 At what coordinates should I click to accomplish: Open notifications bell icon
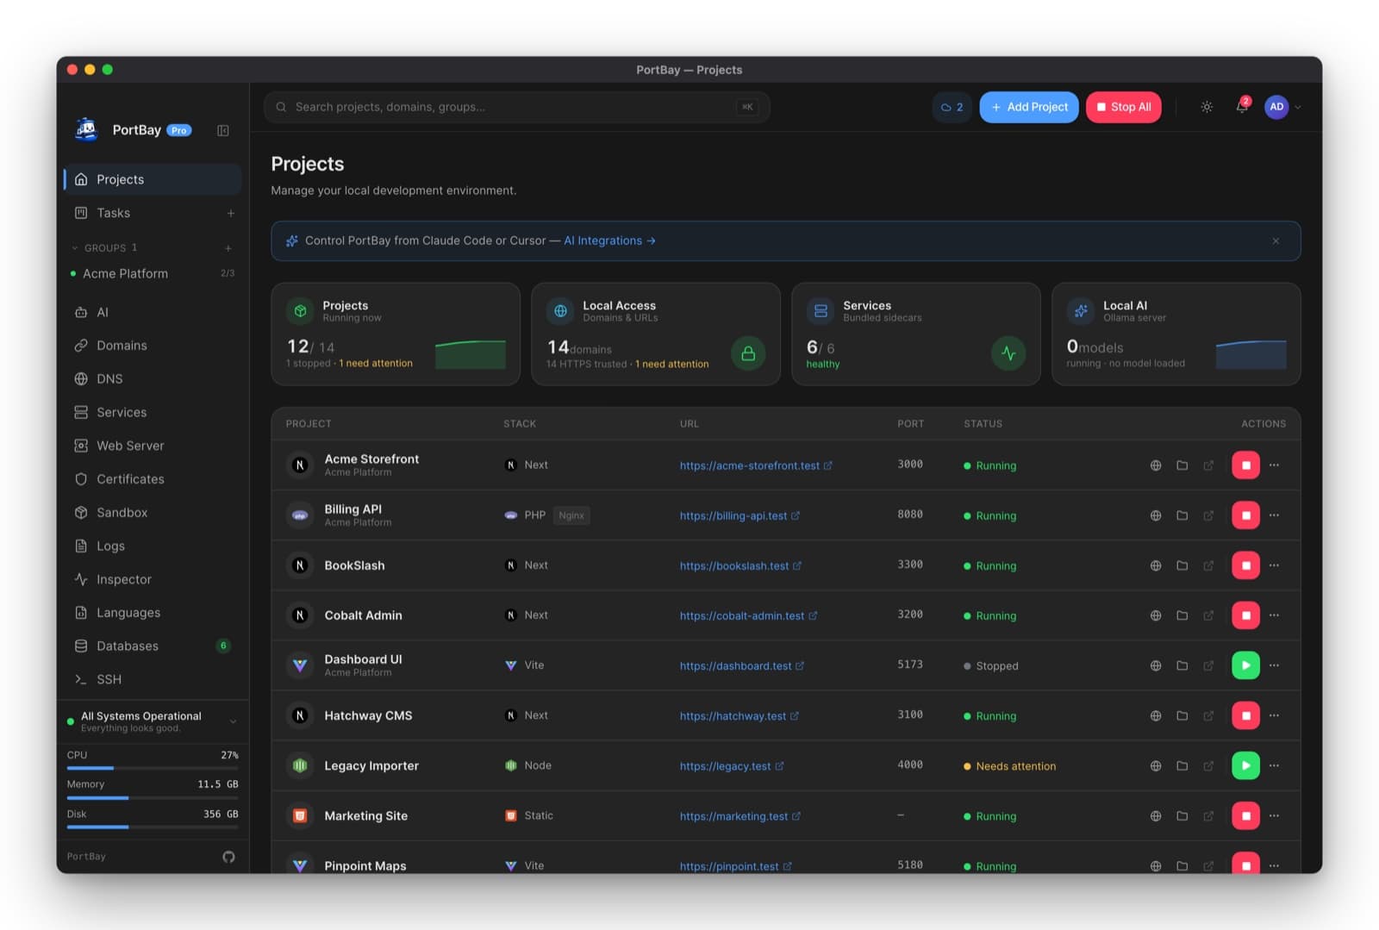coord(1242,107)
